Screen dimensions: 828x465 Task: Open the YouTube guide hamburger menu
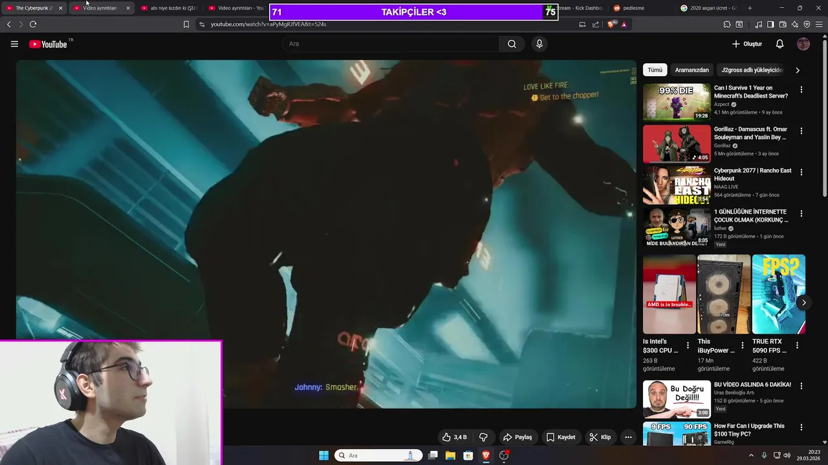[14, 44]
